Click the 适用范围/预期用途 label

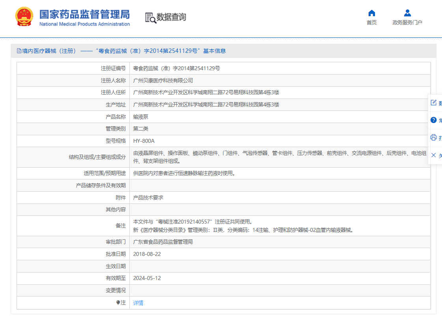click(104, 173)
